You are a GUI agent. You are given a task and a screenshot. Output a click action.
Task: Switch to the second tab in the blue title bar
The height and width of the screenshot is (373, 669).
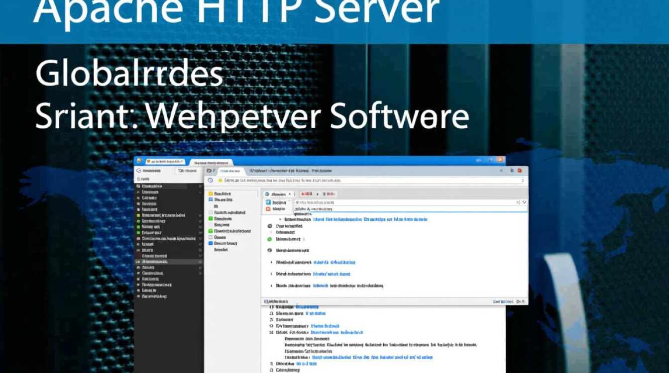pos(212,162)
